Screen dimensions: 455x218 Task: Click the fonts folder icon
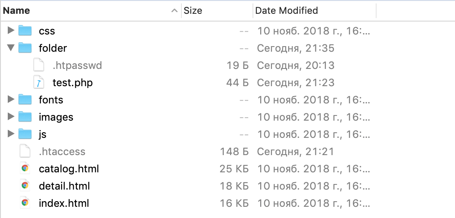click(25, 100)
